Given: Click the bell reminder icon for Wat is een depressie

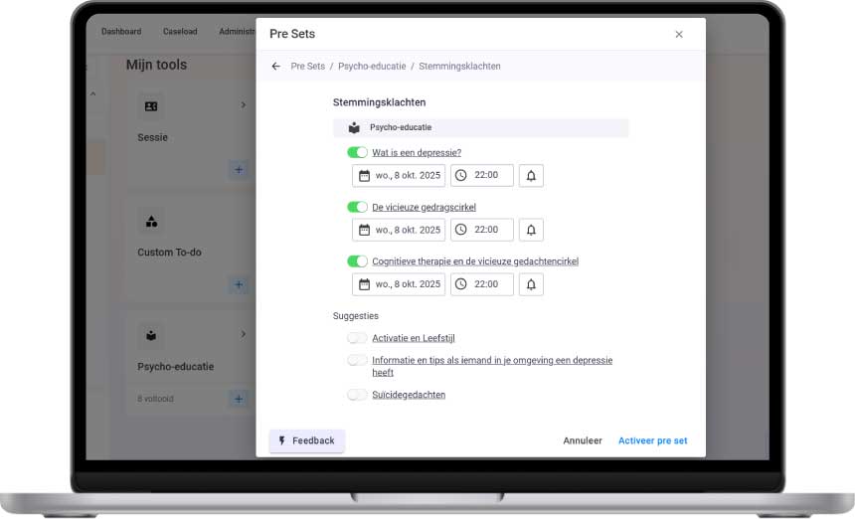Looking at the screenshot, I should (x=531, y=176).
